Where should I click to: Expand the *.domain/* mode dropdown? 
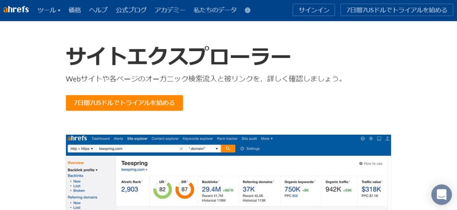(203, 148)
